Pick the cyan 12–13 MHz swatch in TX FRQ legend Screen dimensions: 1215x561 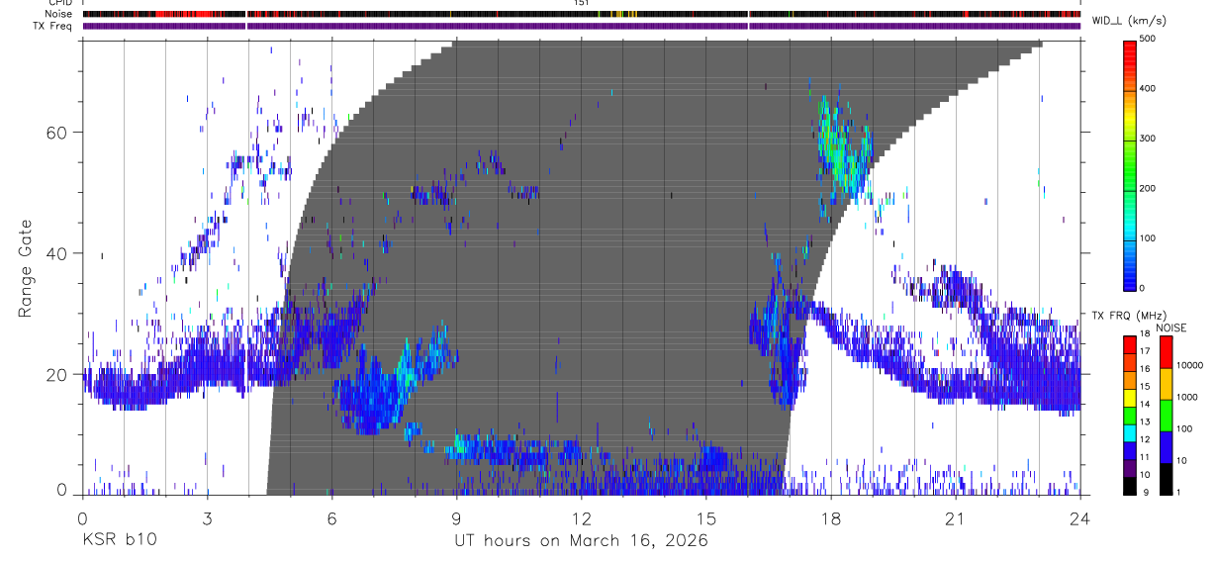(x=1131, y=431)
